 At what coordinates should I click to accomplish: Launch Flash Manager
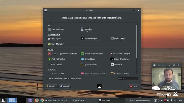click(x=89, y=39)
